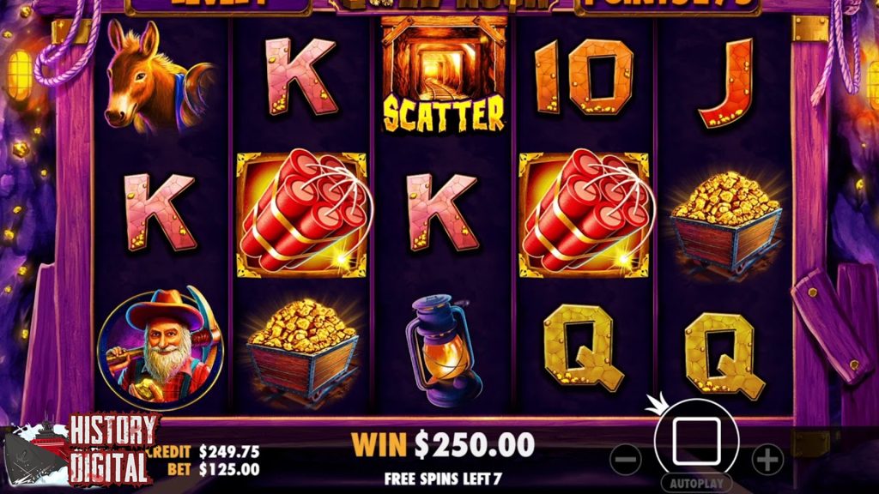Image resolution: width=879 pixels, height=494 pixels.
Task: Select the gold cart under the J
Action: [726, 220]
